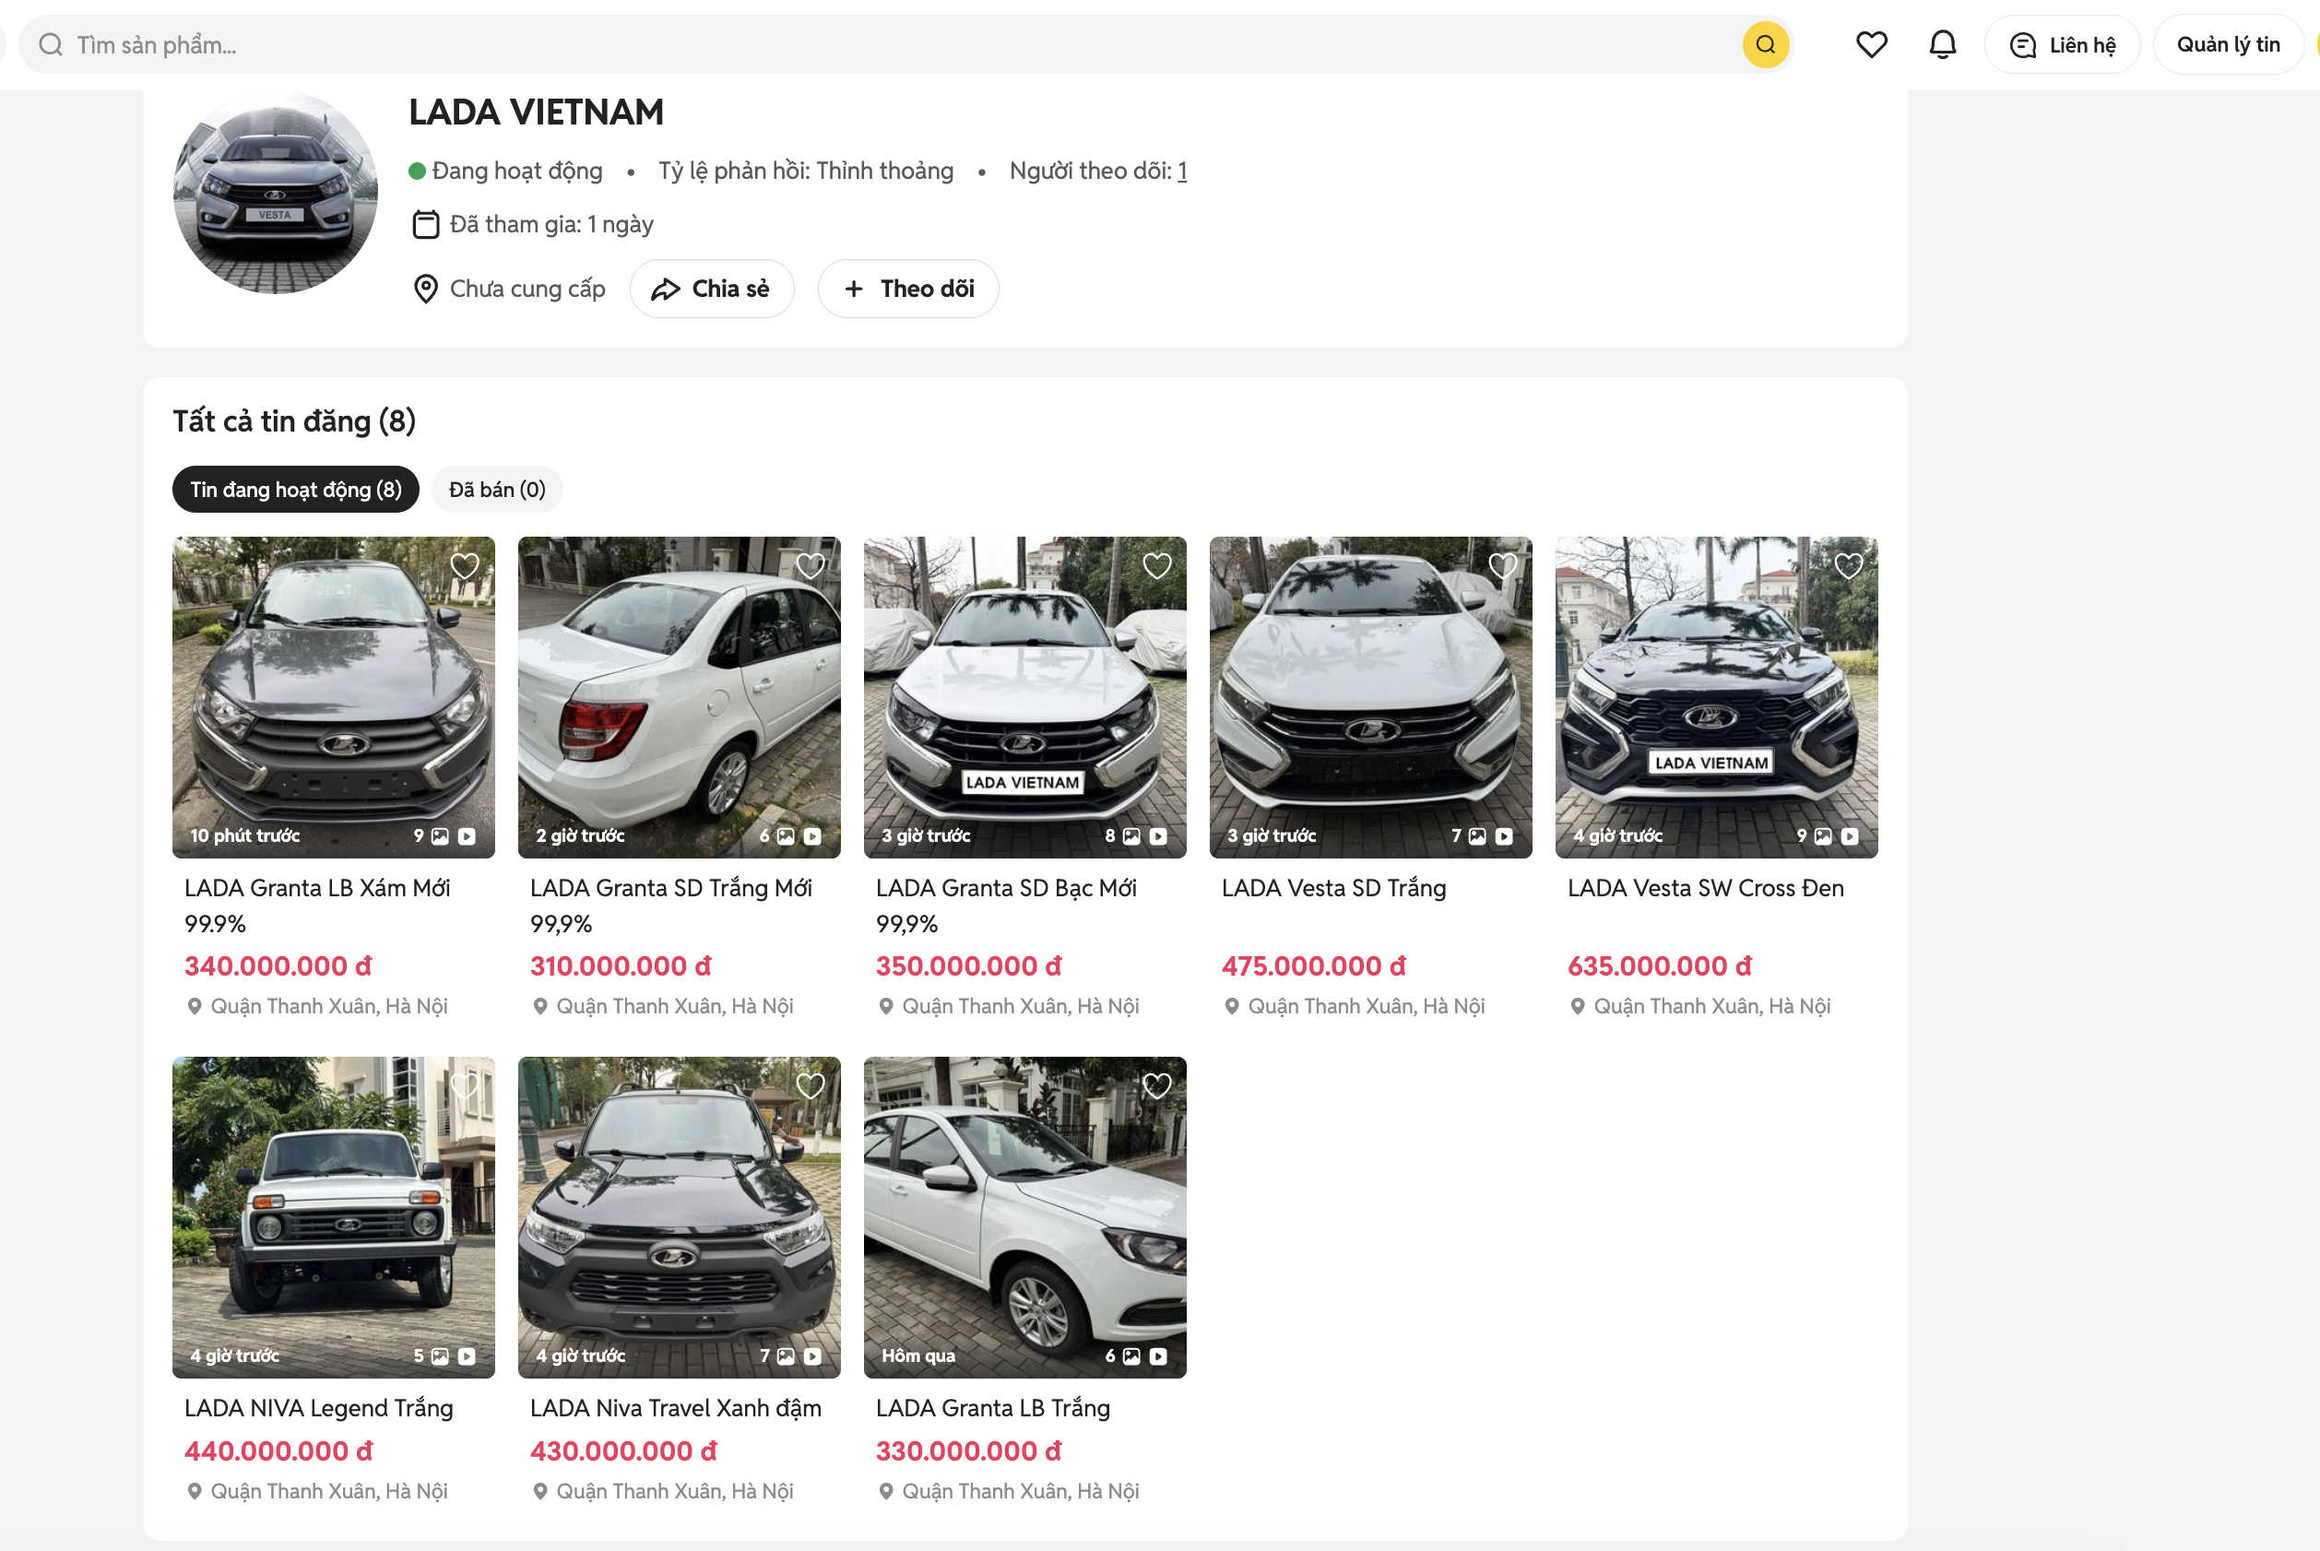Click the magnifier icon in search field

51,44
